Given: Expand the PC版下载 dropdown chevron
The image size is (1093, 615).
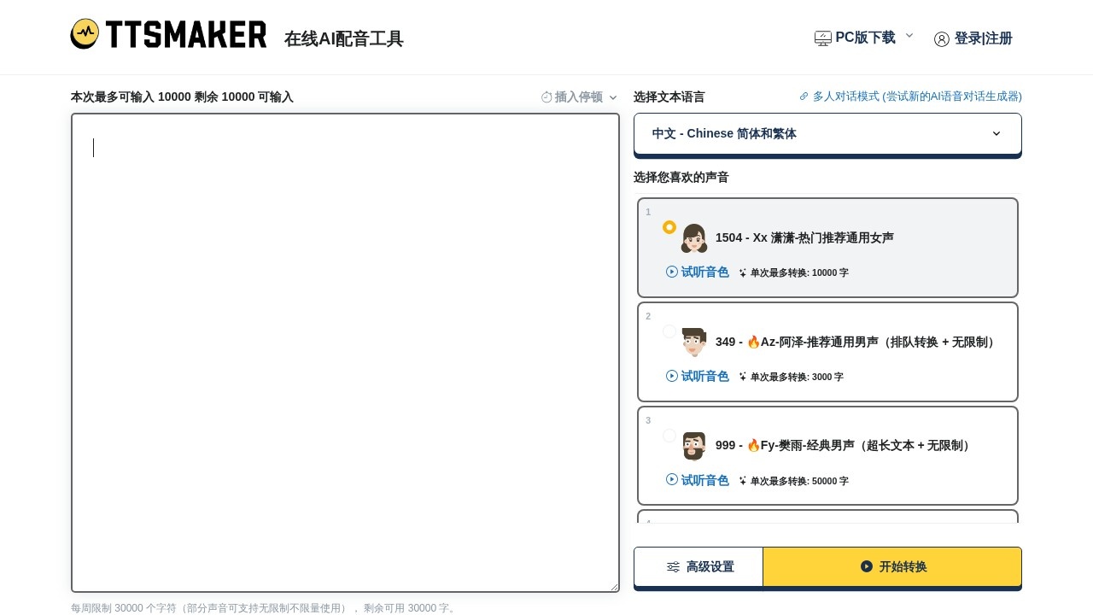Looking at the screenshot, I should pyautogui.click(x=909, y=36).
